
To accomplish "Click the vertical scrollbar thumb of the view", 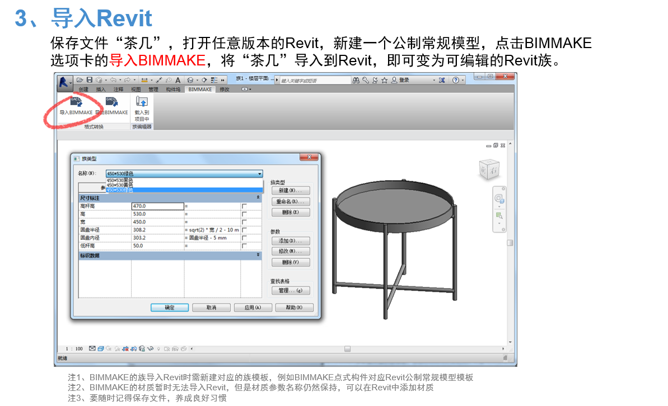I will 510,243.
